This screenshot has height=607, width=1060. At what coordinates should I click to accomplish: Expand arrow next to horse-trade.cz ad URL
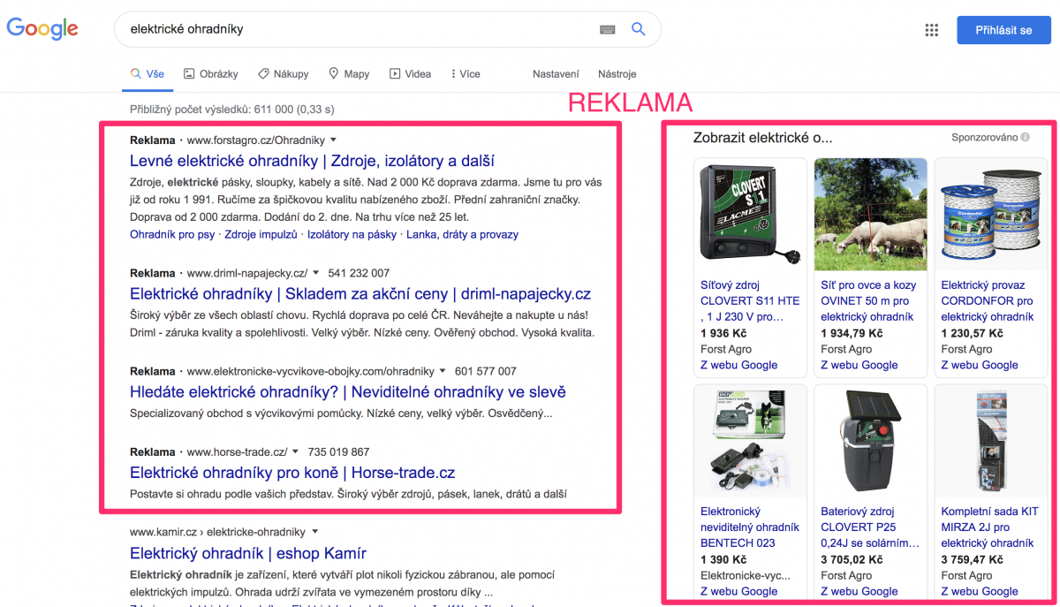click(x=296, y=452)
